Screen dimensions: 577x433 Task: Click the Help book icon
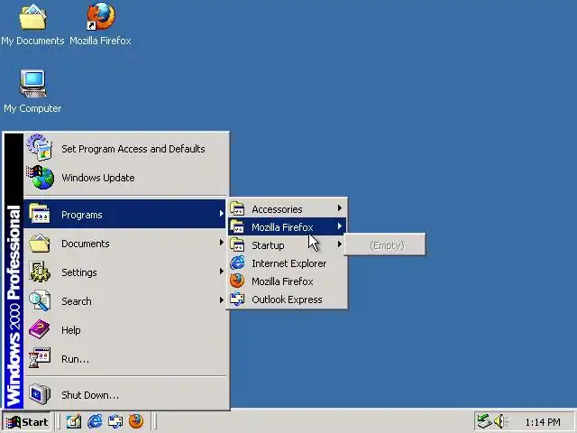(x=40, y=329)
